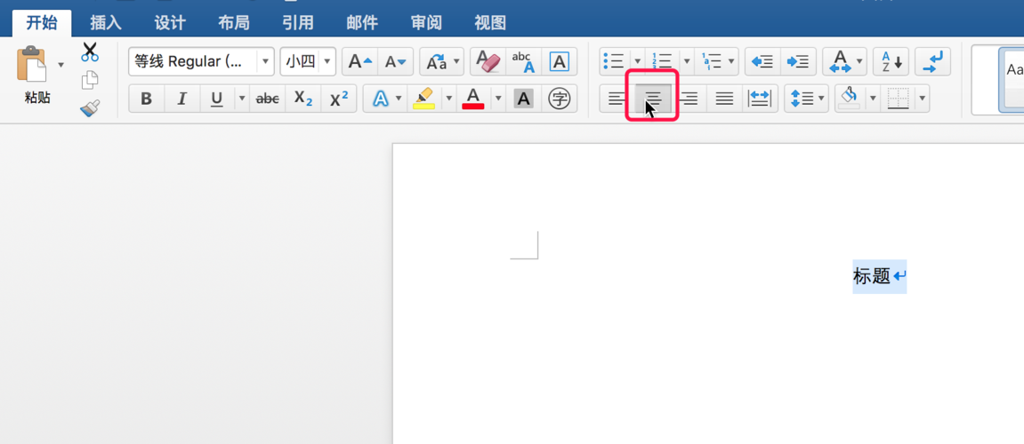Click the Copy icon

coord(90,80)
